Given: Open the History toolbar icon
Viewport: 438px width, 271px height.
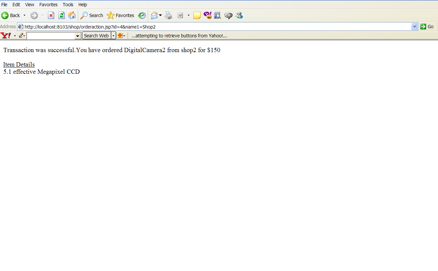Looking at the screenshot, I should pos(142,15).
